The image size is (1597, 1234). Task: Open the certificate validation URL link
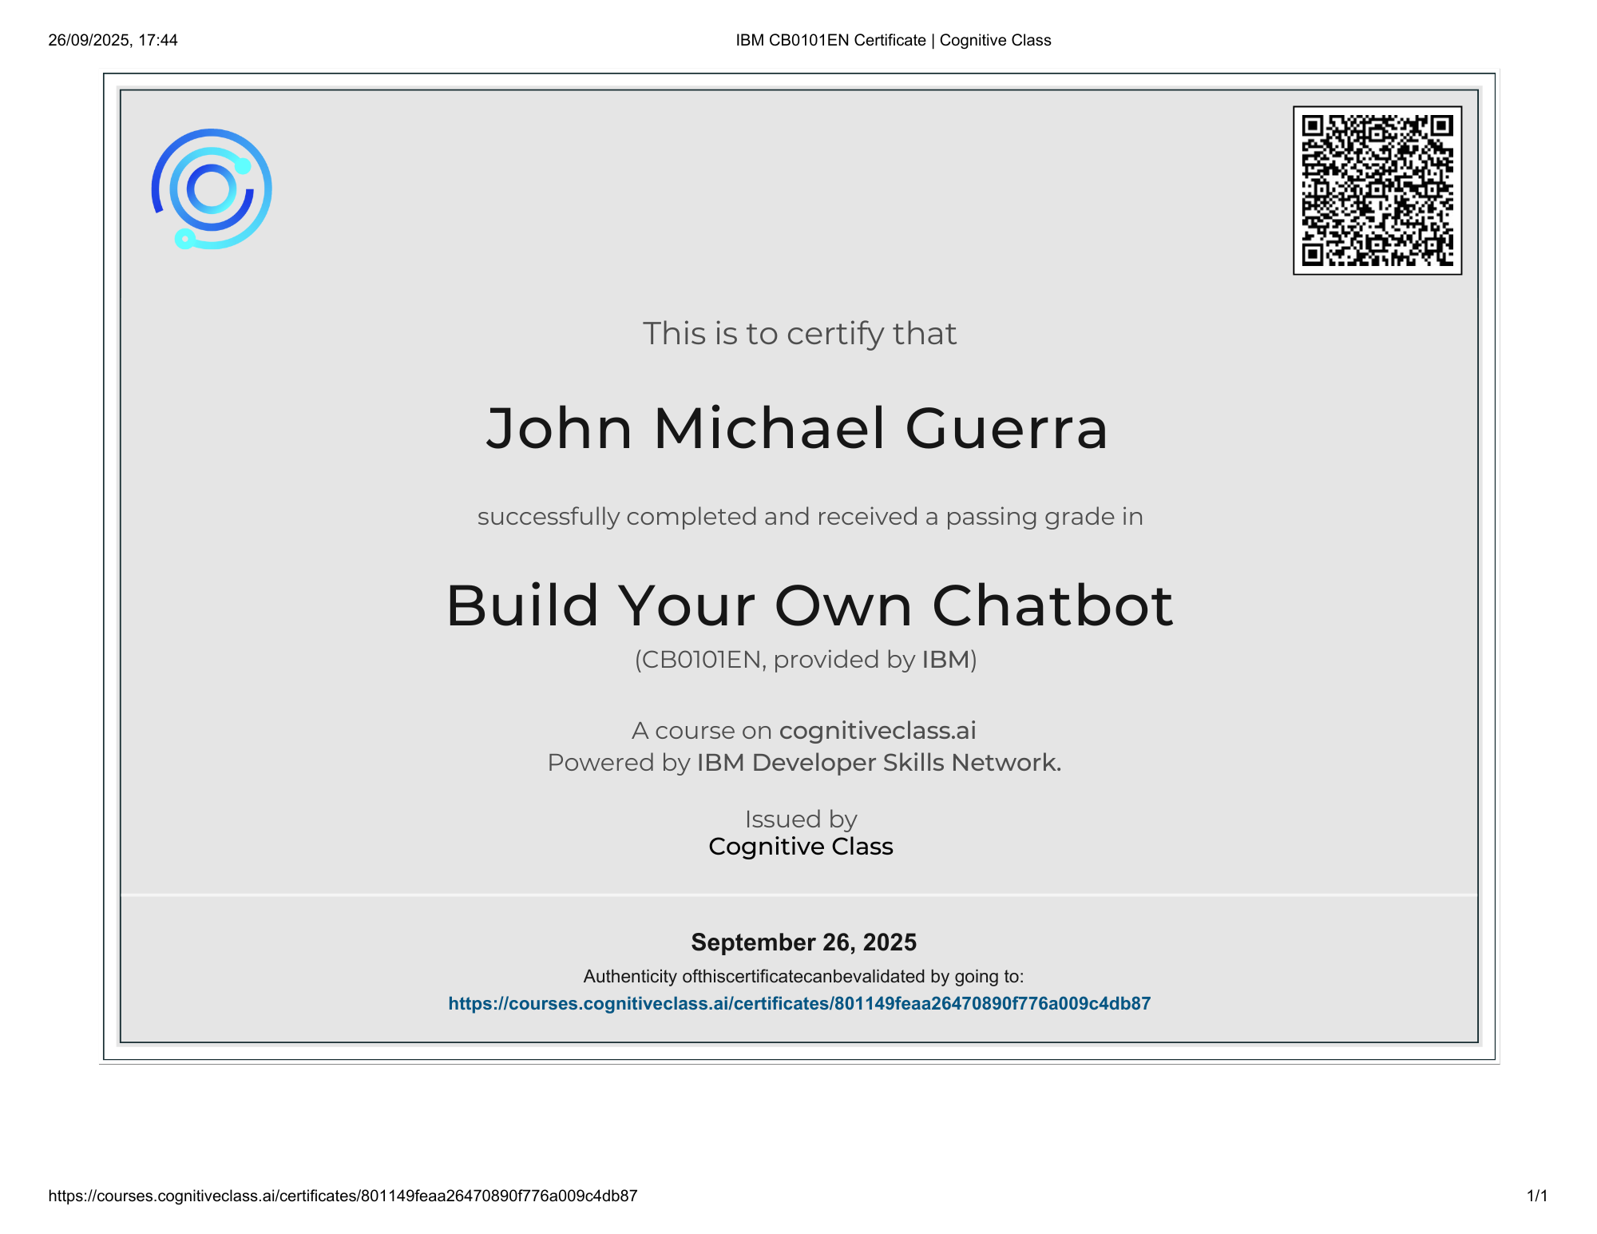click(x=799, y=1003)
